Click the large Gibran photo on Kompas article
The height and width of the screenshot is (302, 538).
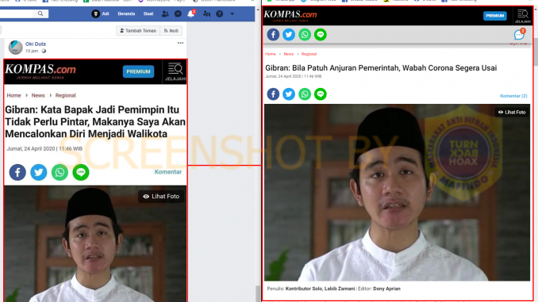tap(397, 193)
